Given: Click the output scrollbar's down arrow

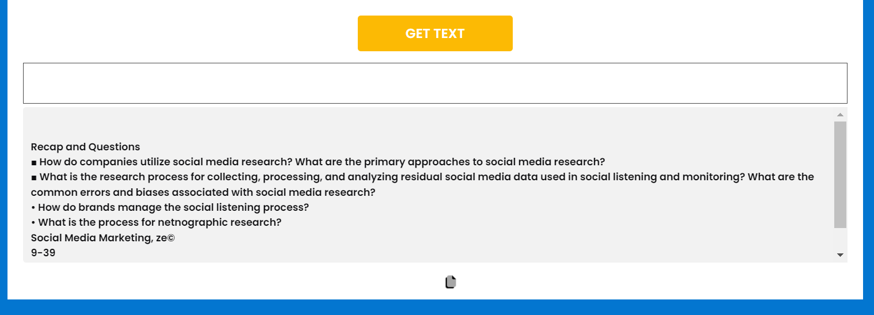Looking at the screenshot, I should pos(840,255).
